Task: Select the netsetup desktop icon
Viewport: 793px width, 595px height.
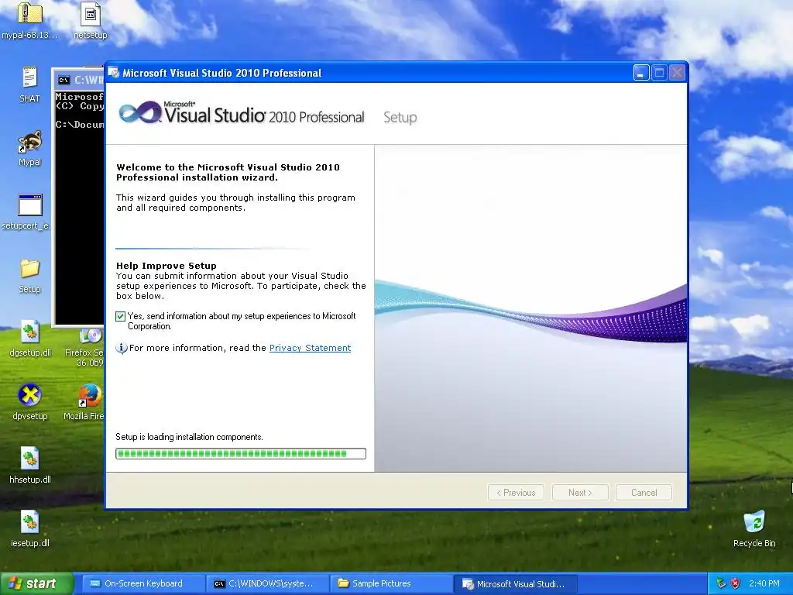Action: point(91,14)
